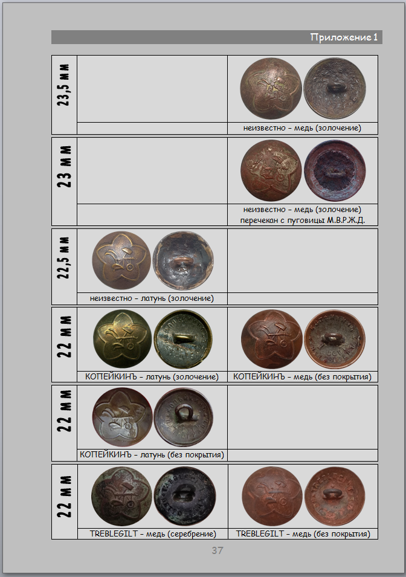This screenshot has width=406, height=577.
Task: Click back image of the 23,5 мм button
Action: click(x=334, y=88)
